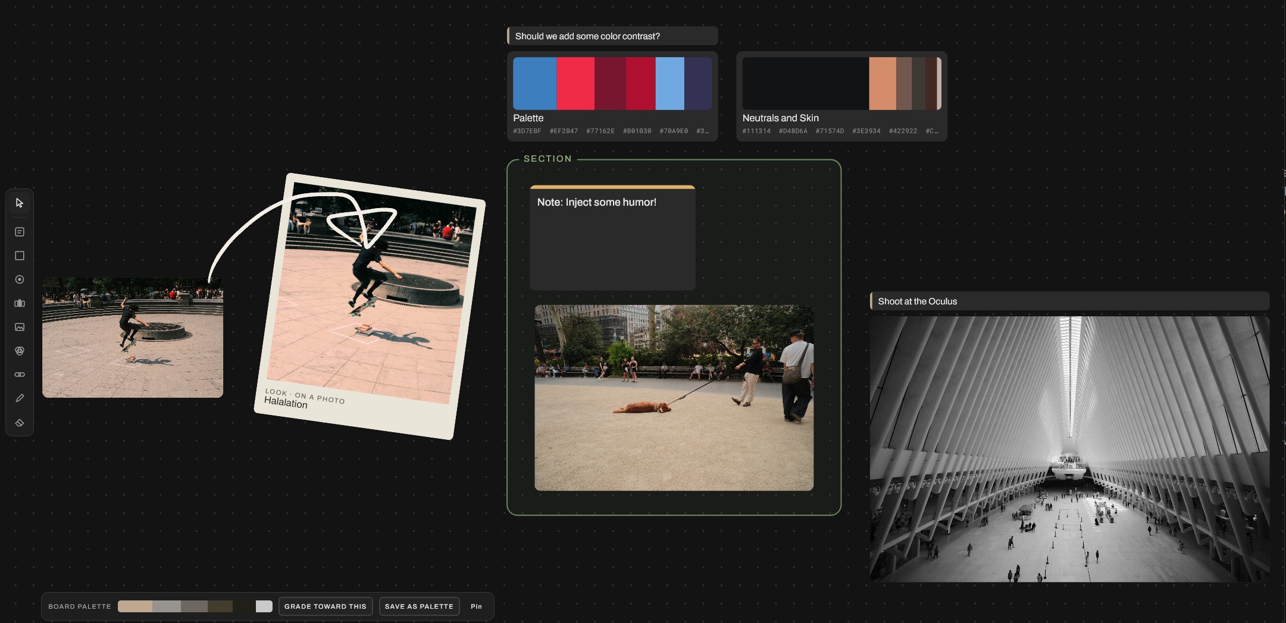Click the 'Neutrals and Skin' title
The height and width of the screenshot is (623, 1286).
click(781, 118)
